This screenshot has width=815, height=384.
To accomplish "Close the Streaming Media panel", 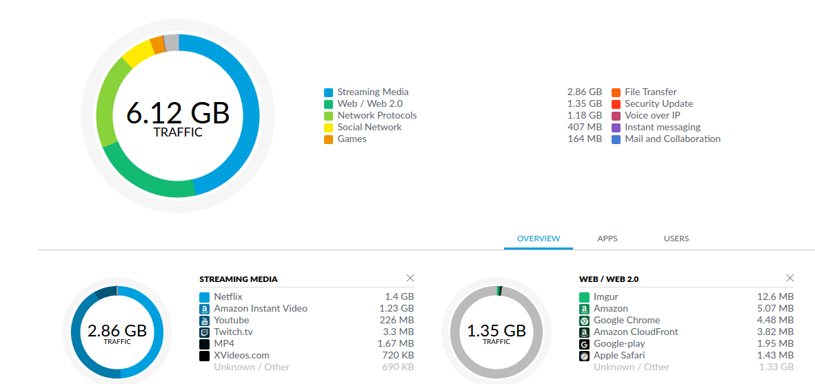I will 410,278.
